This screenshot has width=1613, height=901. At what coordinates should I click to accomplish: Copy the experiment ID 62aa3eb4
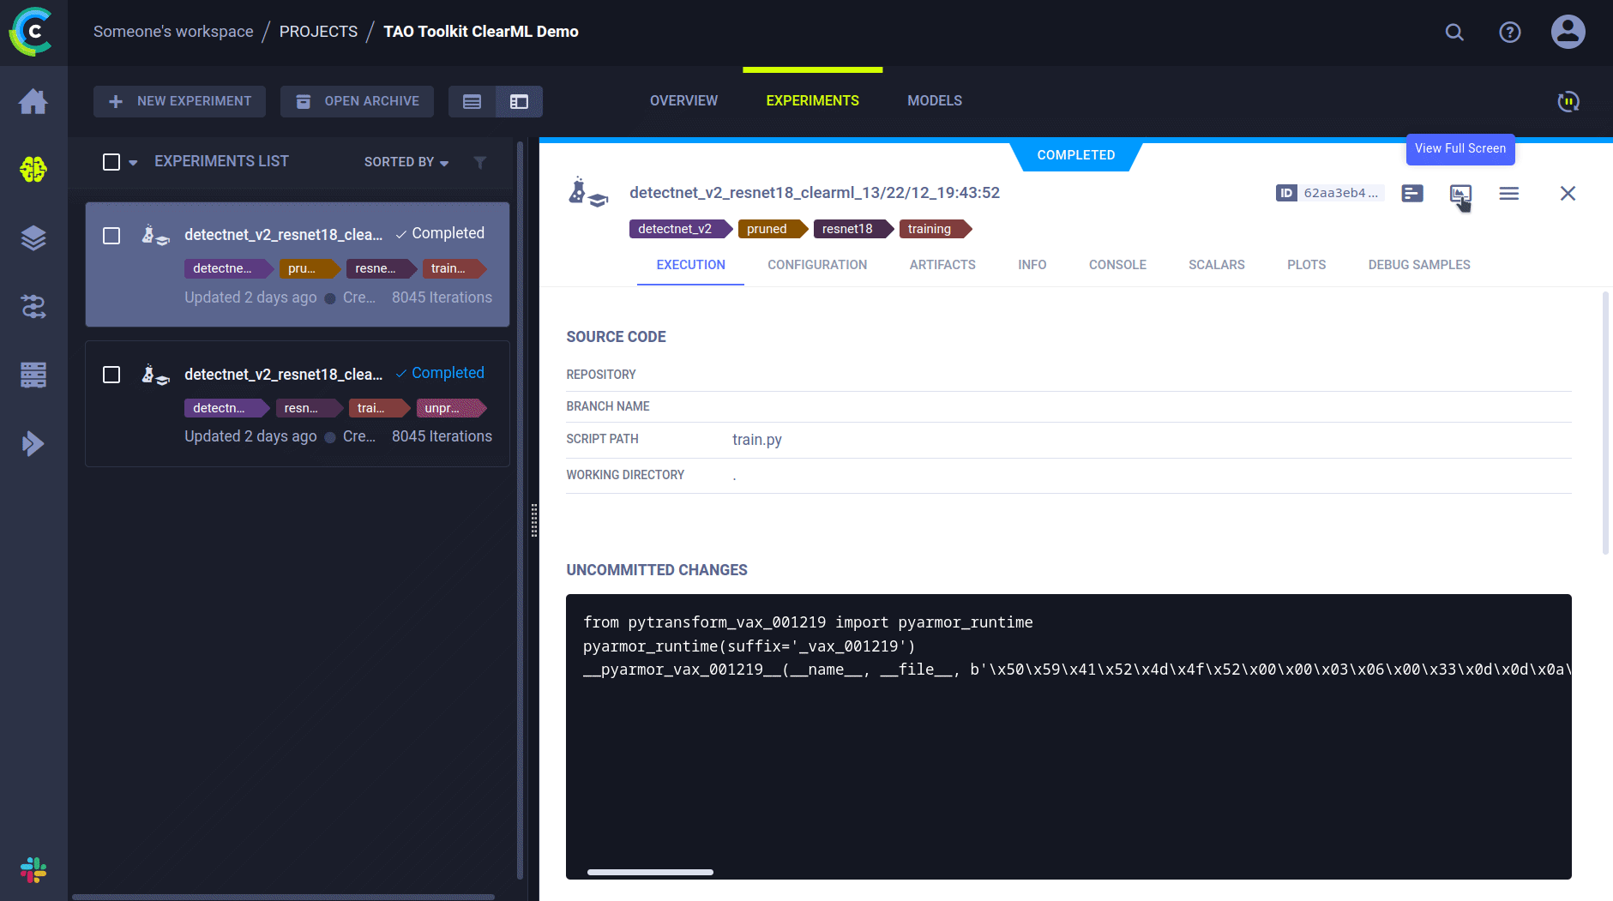tap(1329, 193)
